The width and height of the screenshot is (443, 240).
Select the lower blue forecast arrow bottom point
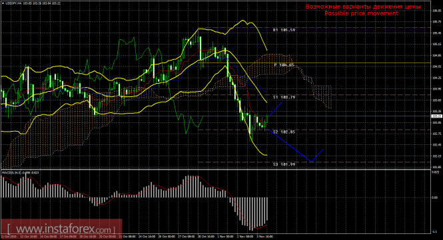(x=311, y=162)
